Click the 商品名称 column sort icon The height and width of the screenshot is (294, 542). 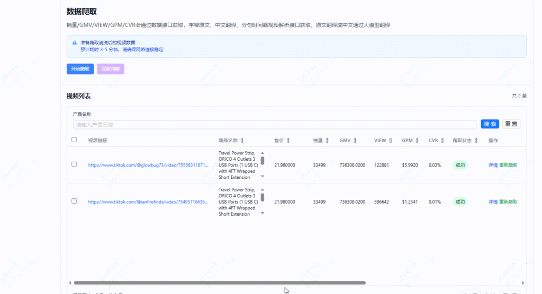pos(242,141)
